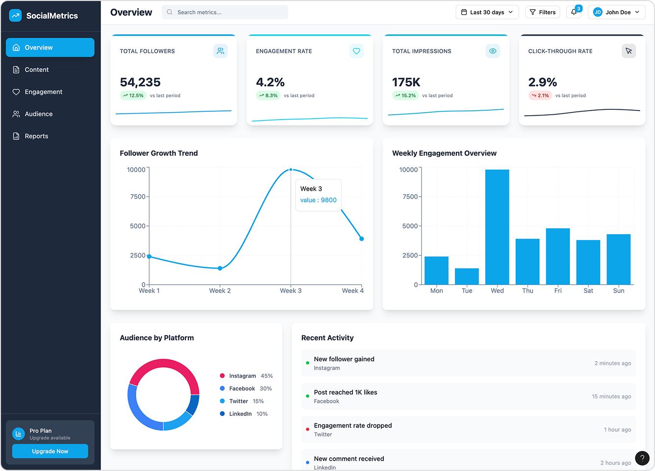Open the notifications bell
655x471 pixels.
pyautogui.click(x=574, y=12)
